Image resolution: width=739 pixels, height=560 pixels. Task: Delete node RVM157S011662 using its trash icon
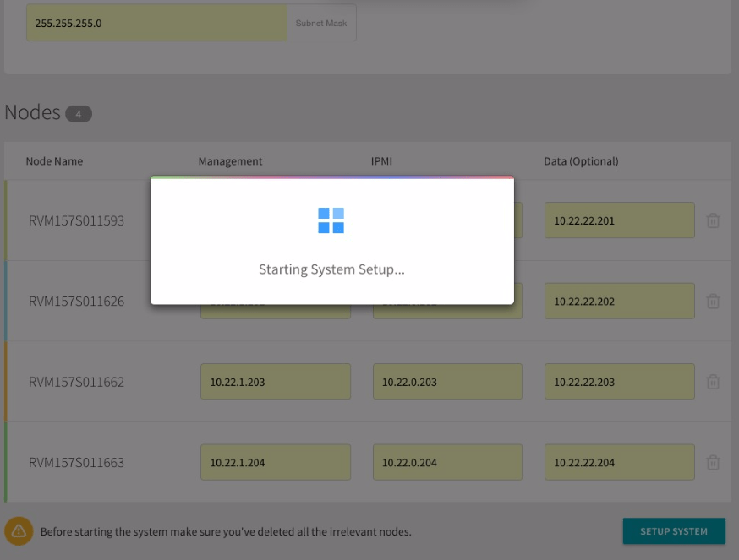(x=713, y=381)
